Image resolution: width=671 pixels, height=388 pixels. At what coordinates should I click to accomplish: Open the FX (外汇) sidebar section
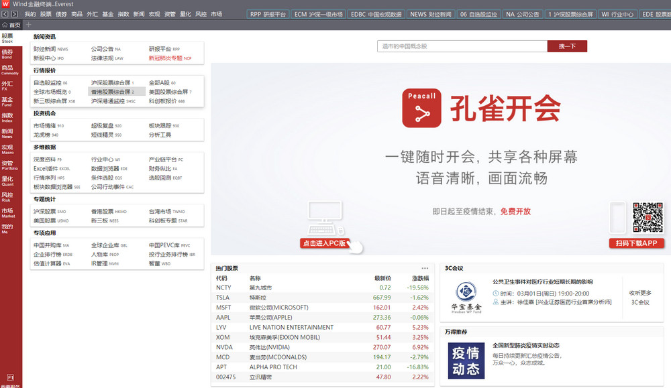[7, 86]
